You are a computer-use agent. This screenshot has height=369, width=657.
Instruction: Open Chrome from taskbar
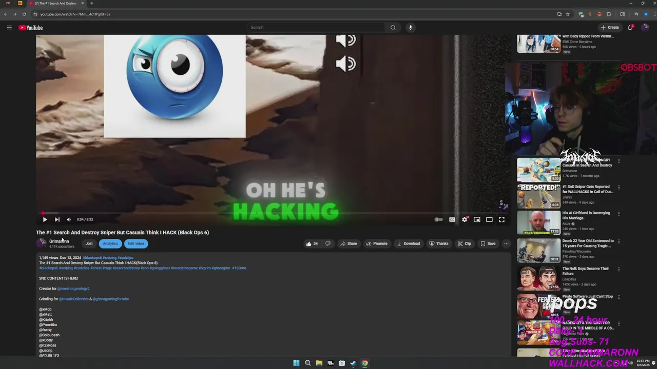[x=364, y=363]
